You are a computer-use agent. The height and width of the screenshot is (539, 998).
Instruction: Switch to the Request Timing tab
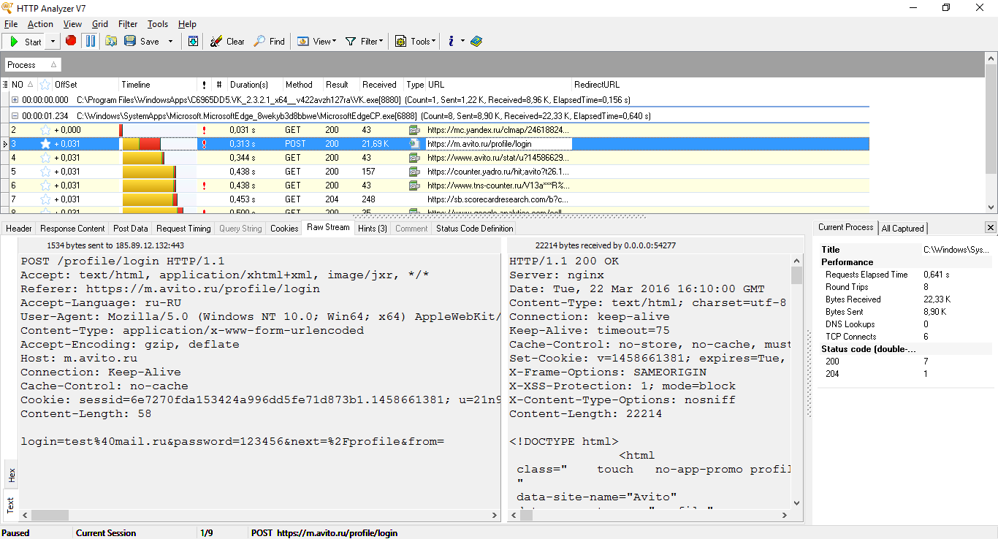click(x=183, y=229)
